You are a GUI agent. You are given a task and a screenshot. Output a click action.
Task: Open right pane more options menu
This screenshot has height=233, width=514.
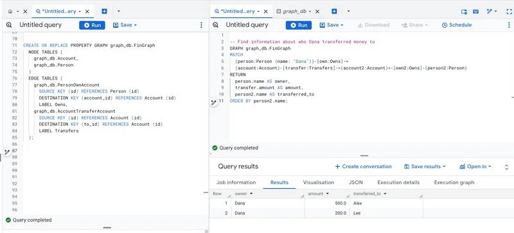tap(509, 25)
